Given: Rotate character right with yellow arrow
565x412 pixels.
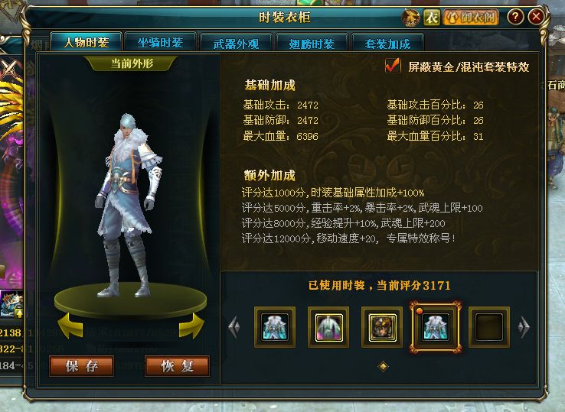Looking at the screenshot, I should [191, 326].
